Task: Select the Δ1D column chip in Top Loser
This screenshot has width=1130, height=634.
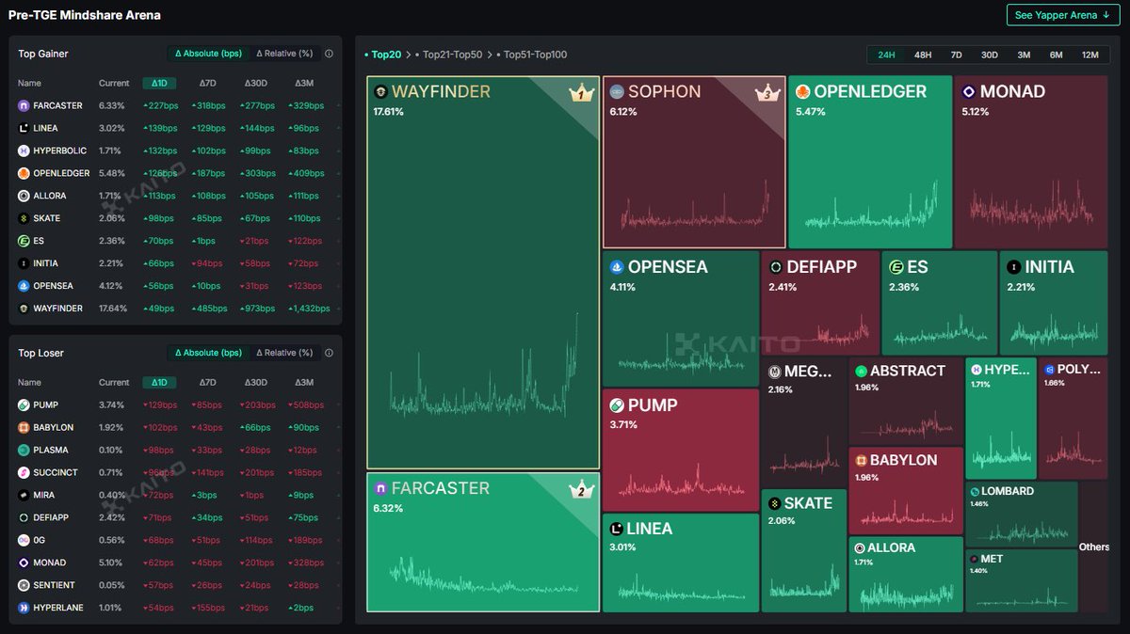Action: [159, 382]
